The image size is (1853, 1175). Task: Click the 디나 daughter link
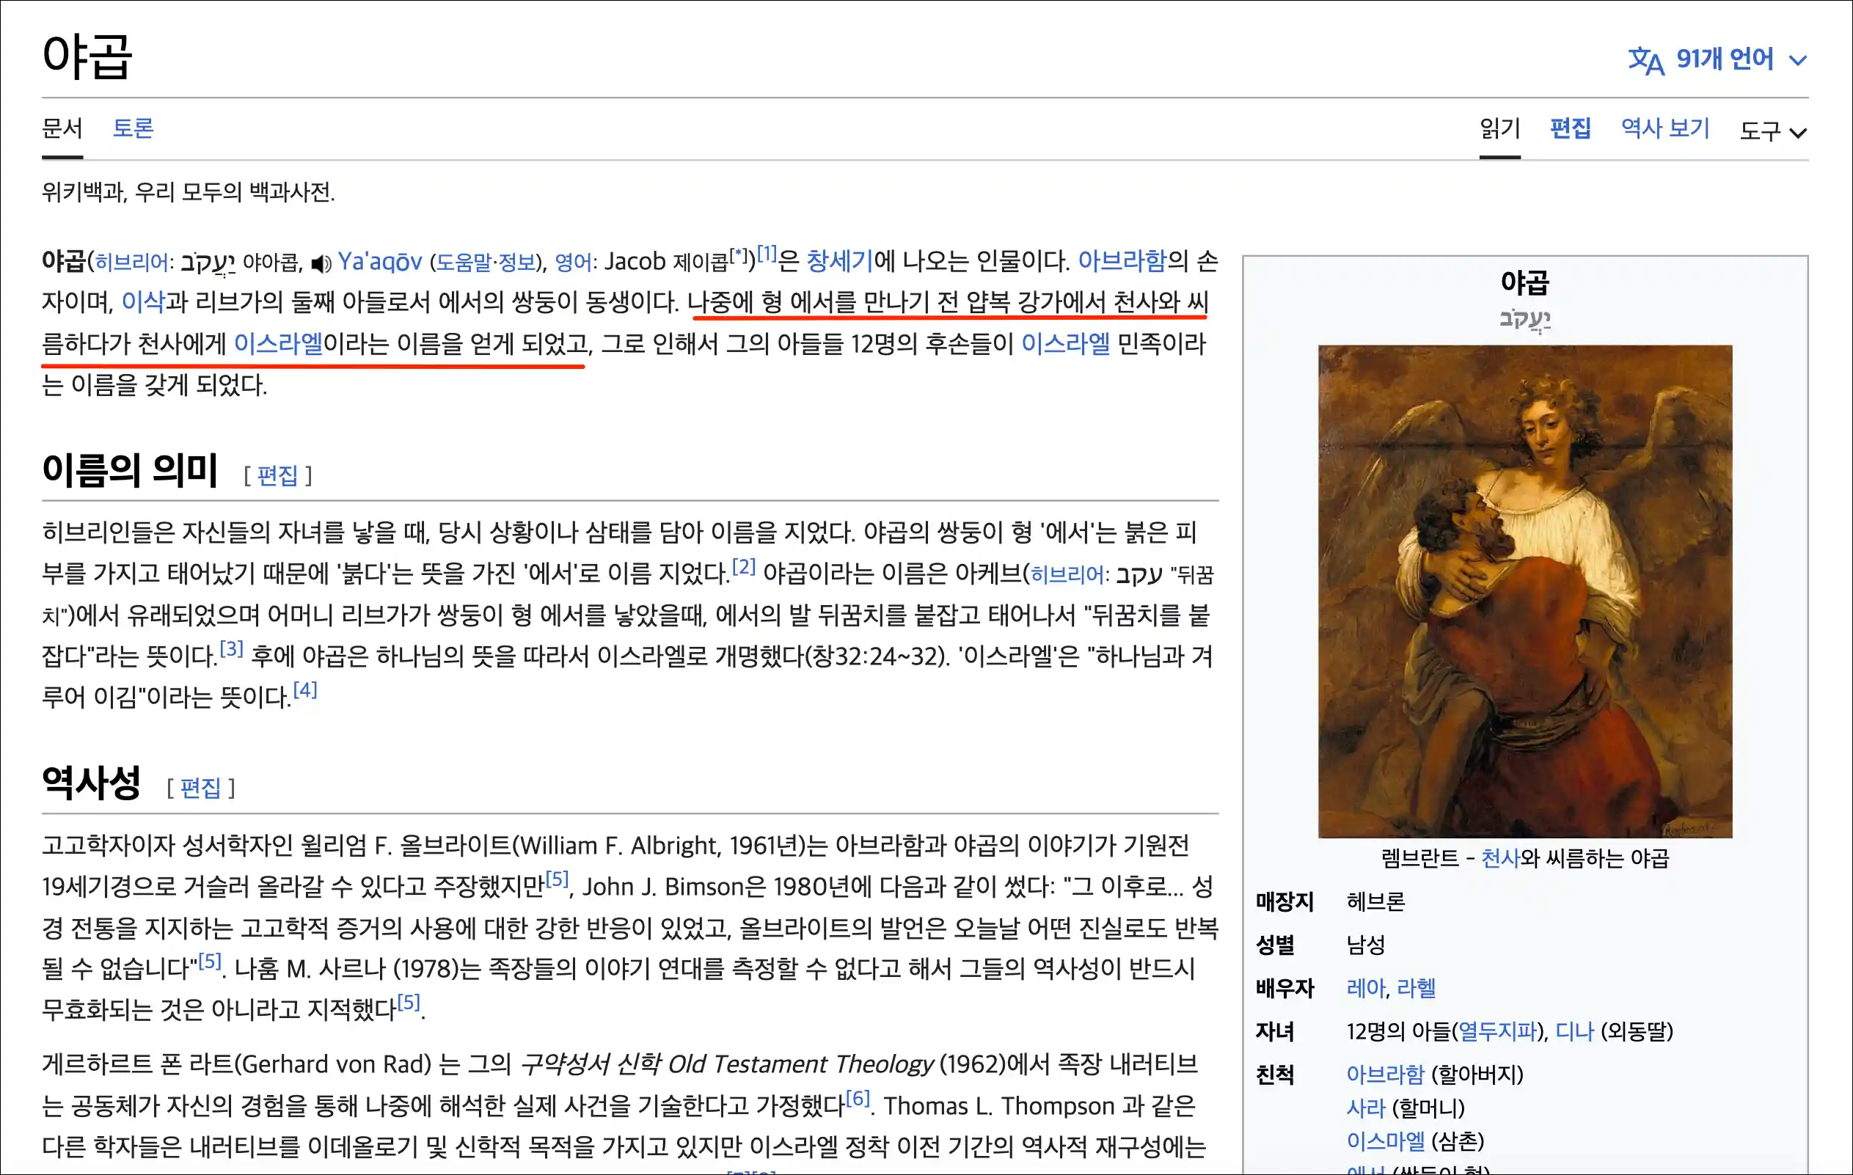coord(1574,1031)
